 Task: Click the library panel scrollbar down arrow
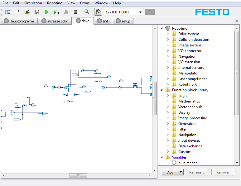(237, 163)
